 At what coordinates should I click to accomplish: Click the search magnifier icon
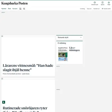[24, 9]
